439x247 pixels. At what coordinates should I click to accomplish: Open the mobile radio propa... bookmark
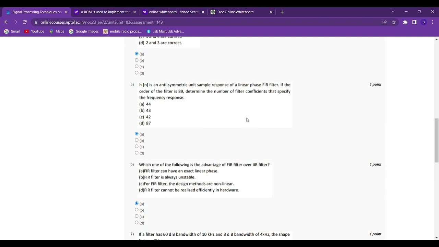122,31
